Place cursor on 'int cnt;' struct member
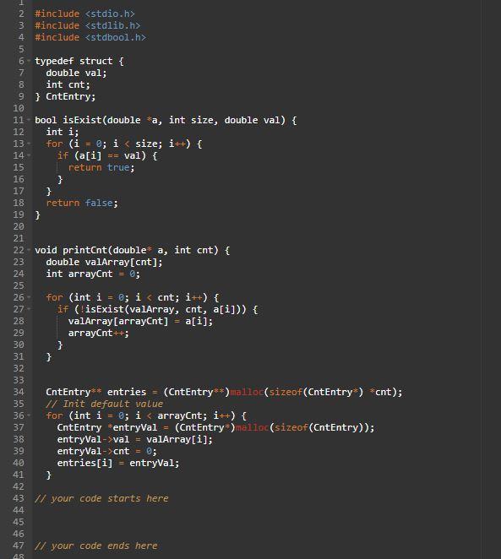Screen dimensions: 501x559 pyautogui.click(x=68, y=84)
